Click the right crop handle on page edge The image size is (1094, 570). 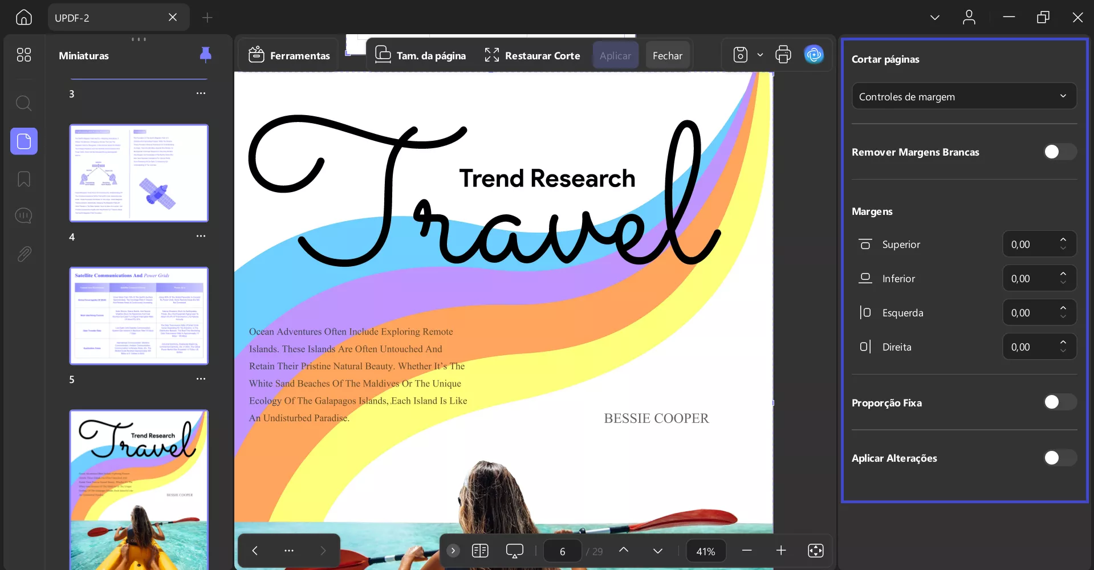coord(773,402)
